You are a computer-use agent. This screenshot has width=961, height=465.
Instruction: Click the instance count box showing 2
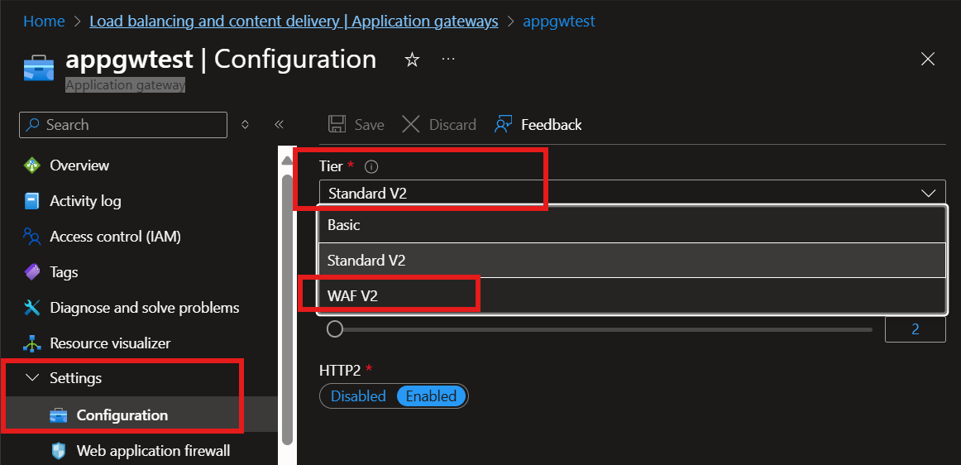coord(915,329)
